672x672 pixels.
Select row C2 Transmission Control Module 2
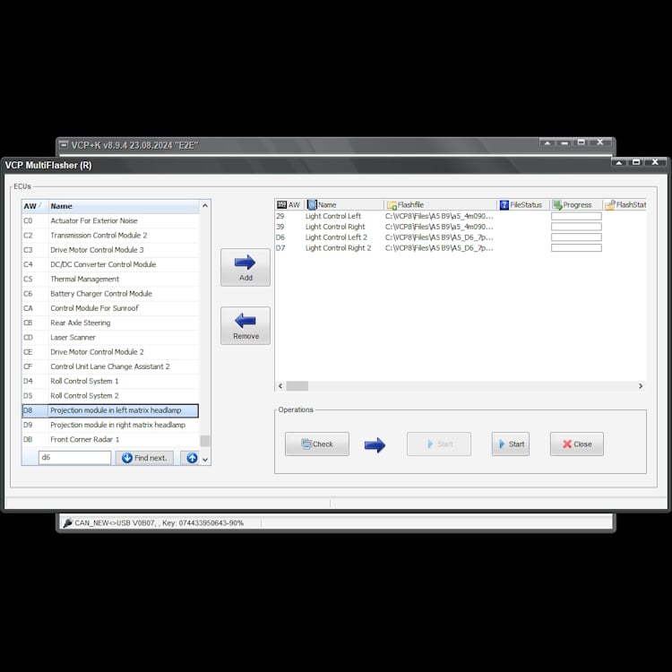[110, 236]
